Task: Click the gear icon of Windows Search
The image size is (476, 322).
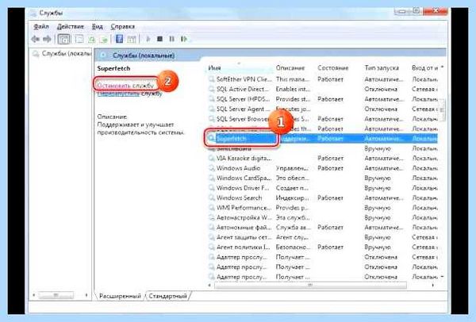Action: pos(212,197)
